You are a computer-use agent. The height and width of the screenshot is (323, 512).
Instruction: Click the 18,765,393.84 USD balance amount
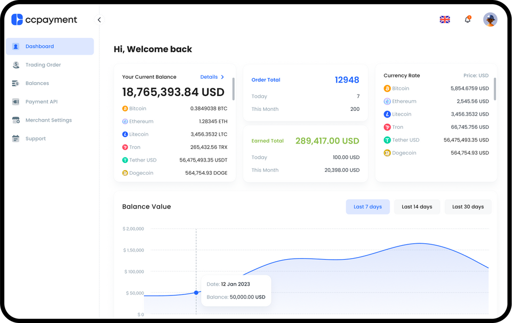point(174,92)
